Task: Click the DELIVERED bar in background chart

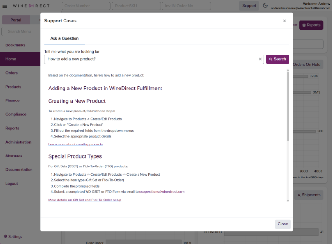Action: pos(271,233)
